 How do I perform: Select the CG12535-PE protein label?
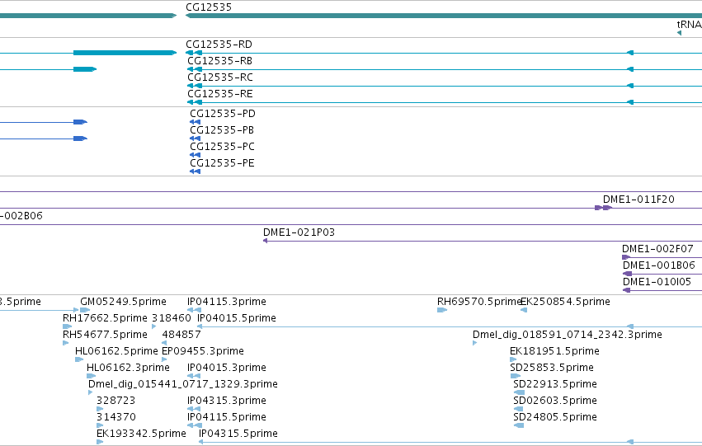[222, 163]
